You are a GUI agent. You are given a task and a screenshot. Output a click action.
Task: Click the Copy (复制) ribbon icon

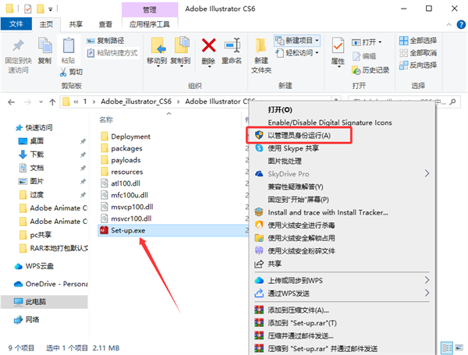tap(44, 51)
